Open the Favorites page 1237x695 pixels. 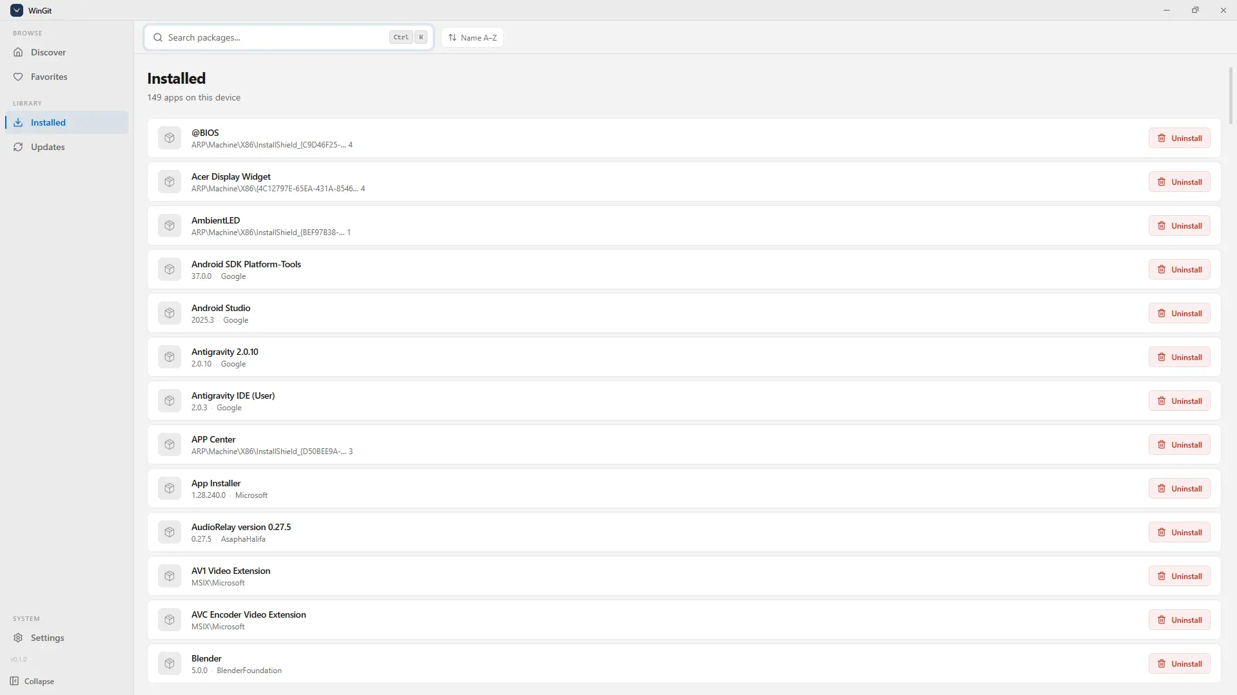click(66, 77)
